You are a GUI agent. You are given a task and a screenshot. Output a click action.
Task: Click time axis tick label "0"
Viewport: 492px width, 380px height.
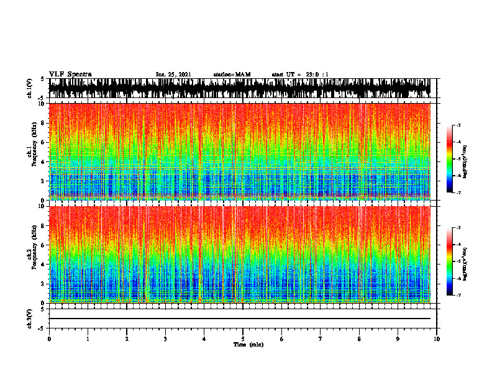point(49,339)
